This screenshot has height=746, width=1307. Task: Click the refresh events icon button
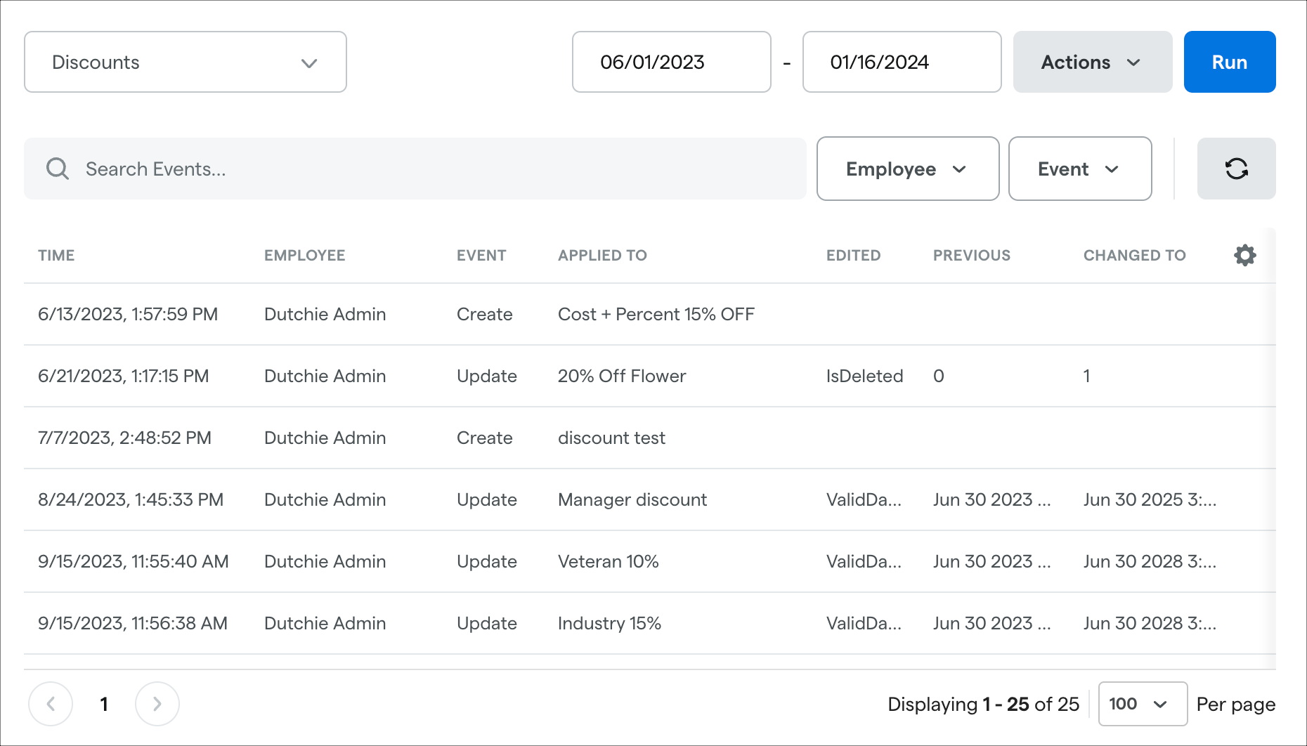pyautogui.click(x=1236, y=169)
